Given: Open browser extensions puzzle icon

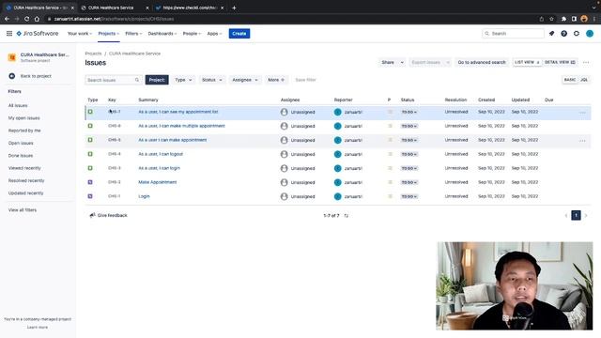Looking at the screenshot, I should [563, 19].
